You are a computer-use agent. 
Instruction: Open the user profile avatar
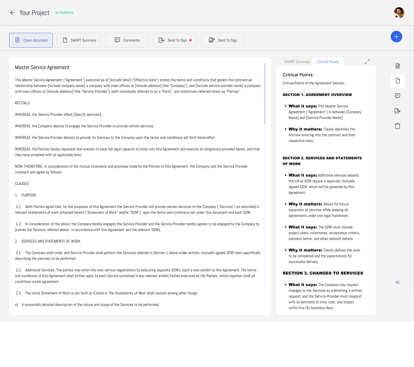click(399, 13)
